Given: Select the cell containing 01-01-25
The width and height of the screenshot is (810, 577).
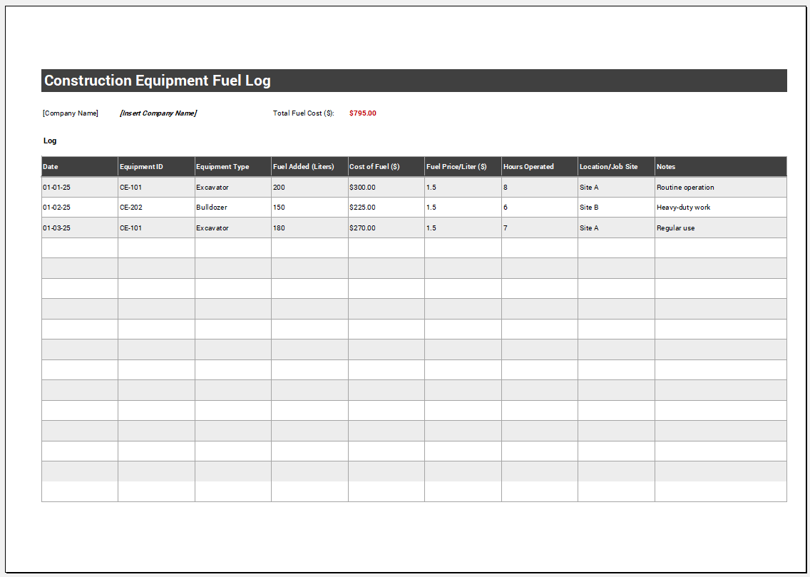Looking at the screenshot, I should (58, 187).
